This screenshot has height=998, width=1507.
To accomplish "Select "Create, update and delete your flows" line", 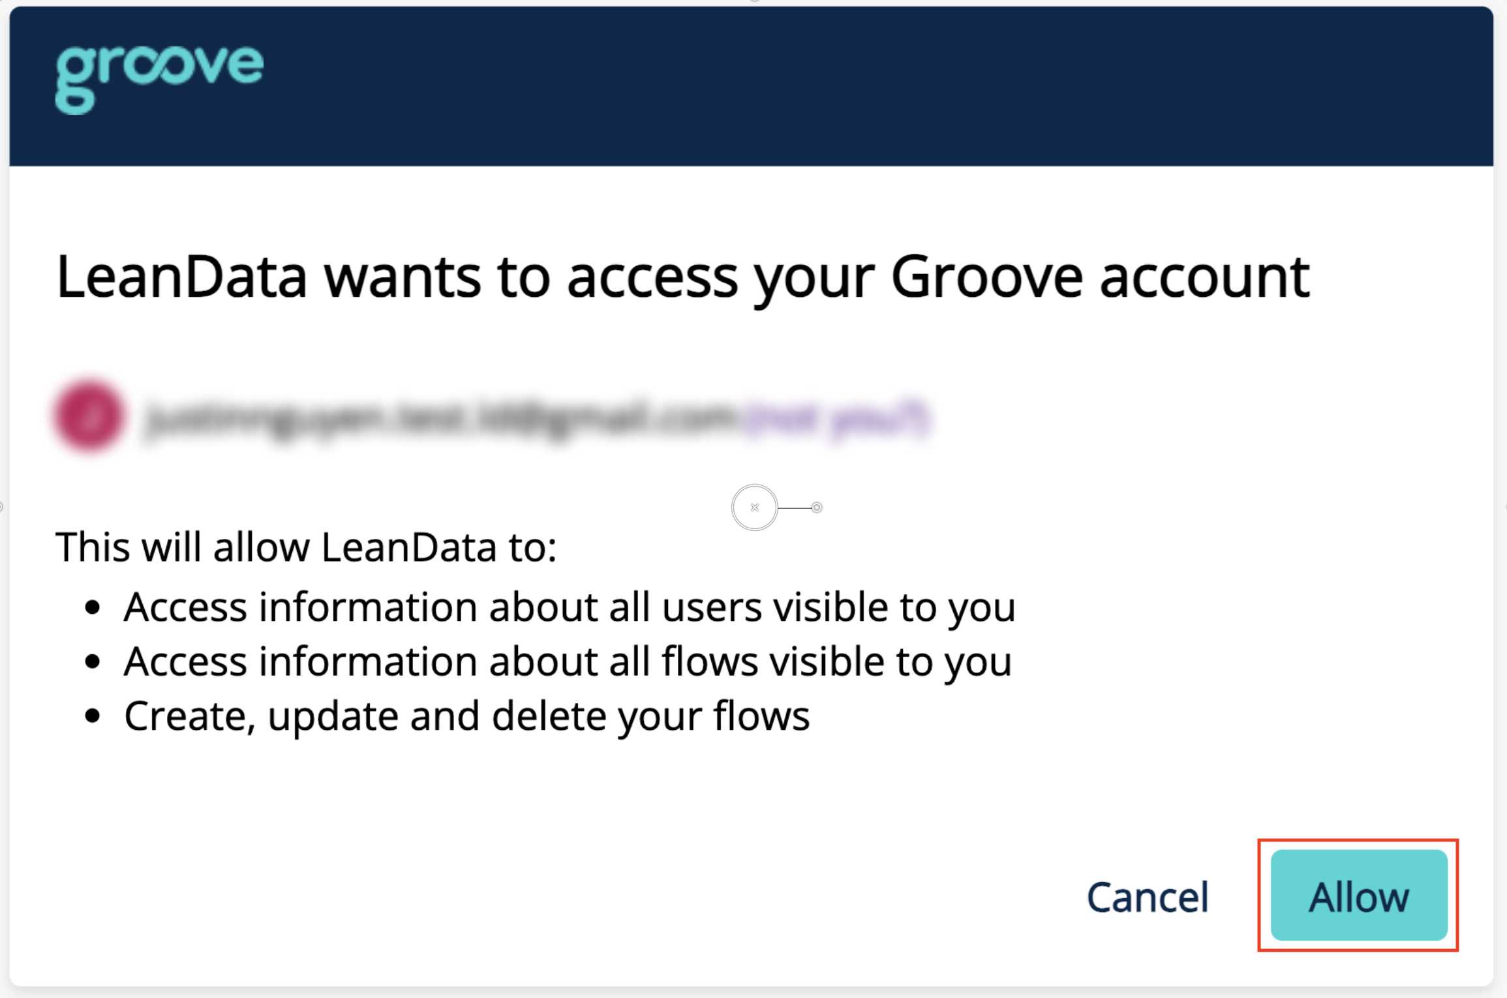I will [x=467, y=717].
